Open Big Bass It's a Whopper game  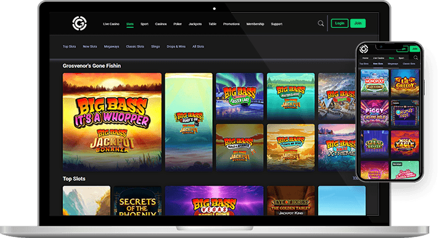(x=112, y=122)
